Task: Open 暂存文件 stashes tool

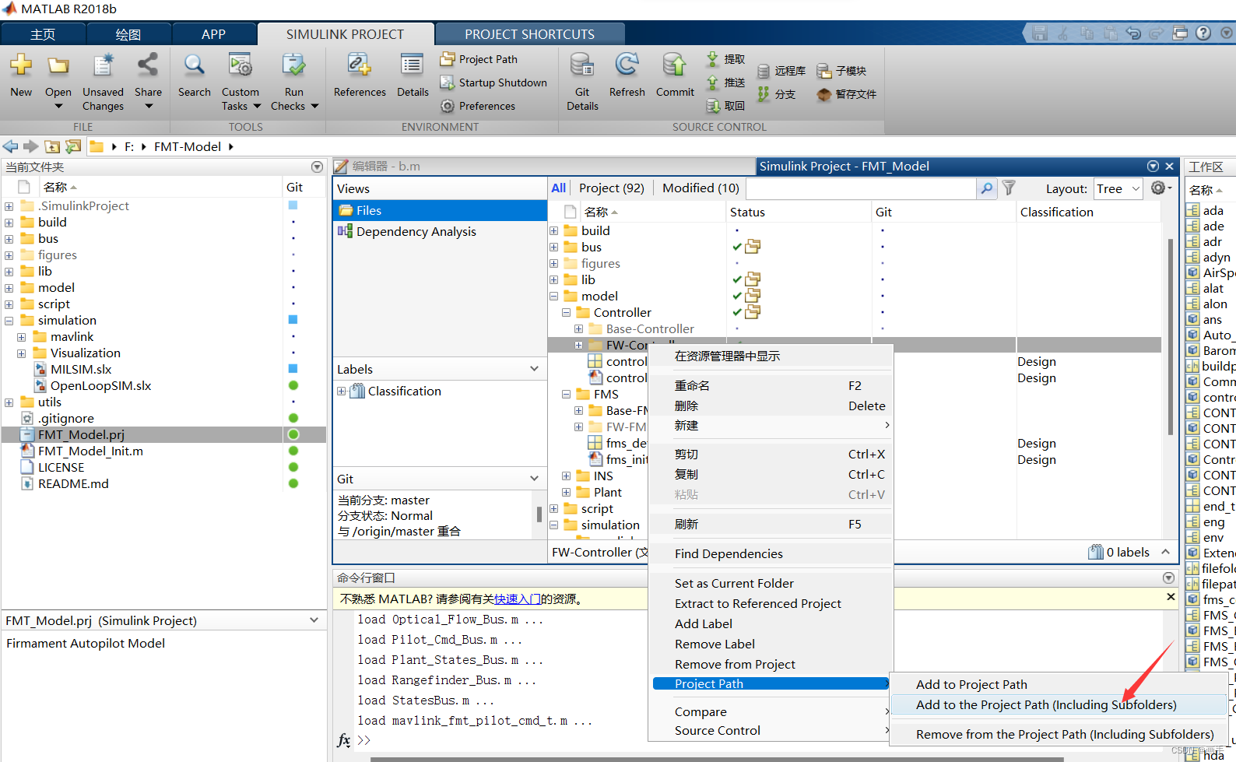Action: point(847,94)
